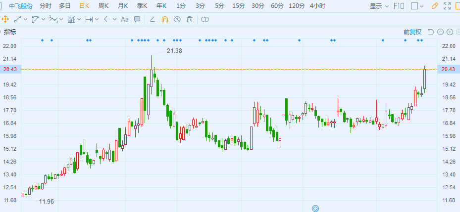Expand the measurement tool dropdown arrow

click(79, 20)
